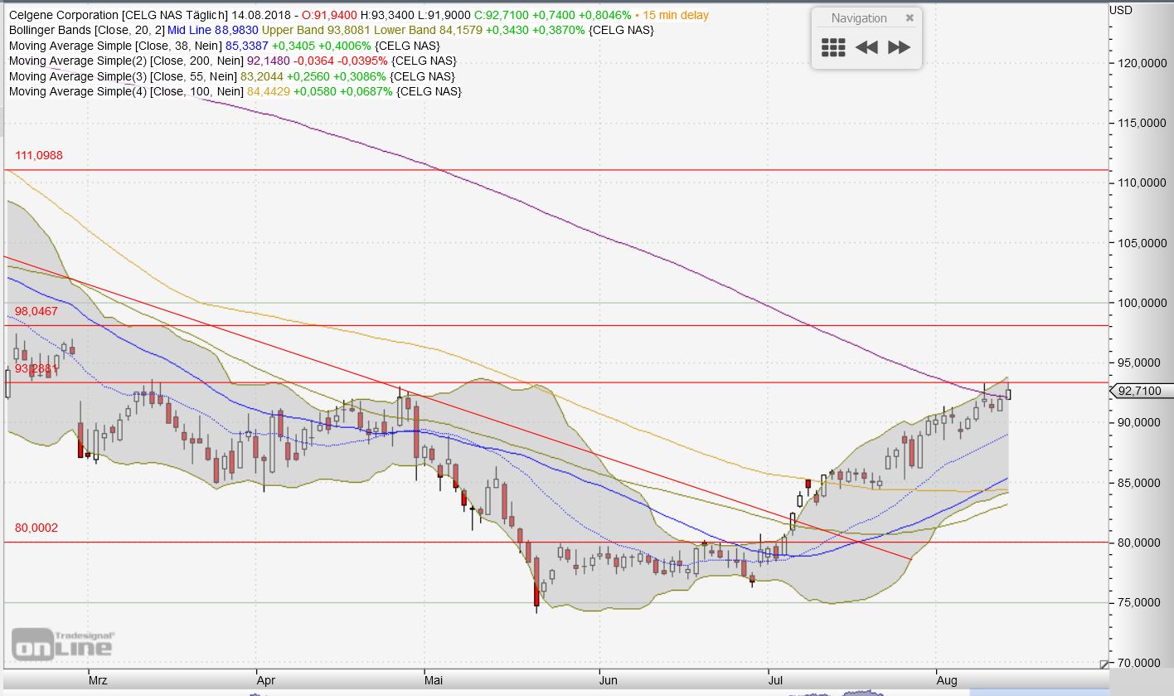
Task: Click the 100-day average value 84,4429
Action: tap(270, 91)
